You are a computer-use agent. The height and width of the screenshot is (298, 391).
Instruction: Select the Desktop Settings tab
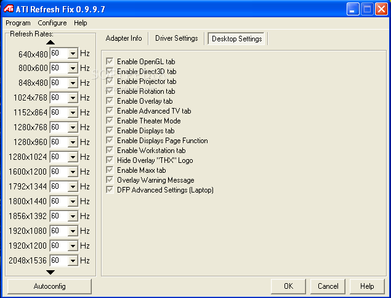(236, 39)
